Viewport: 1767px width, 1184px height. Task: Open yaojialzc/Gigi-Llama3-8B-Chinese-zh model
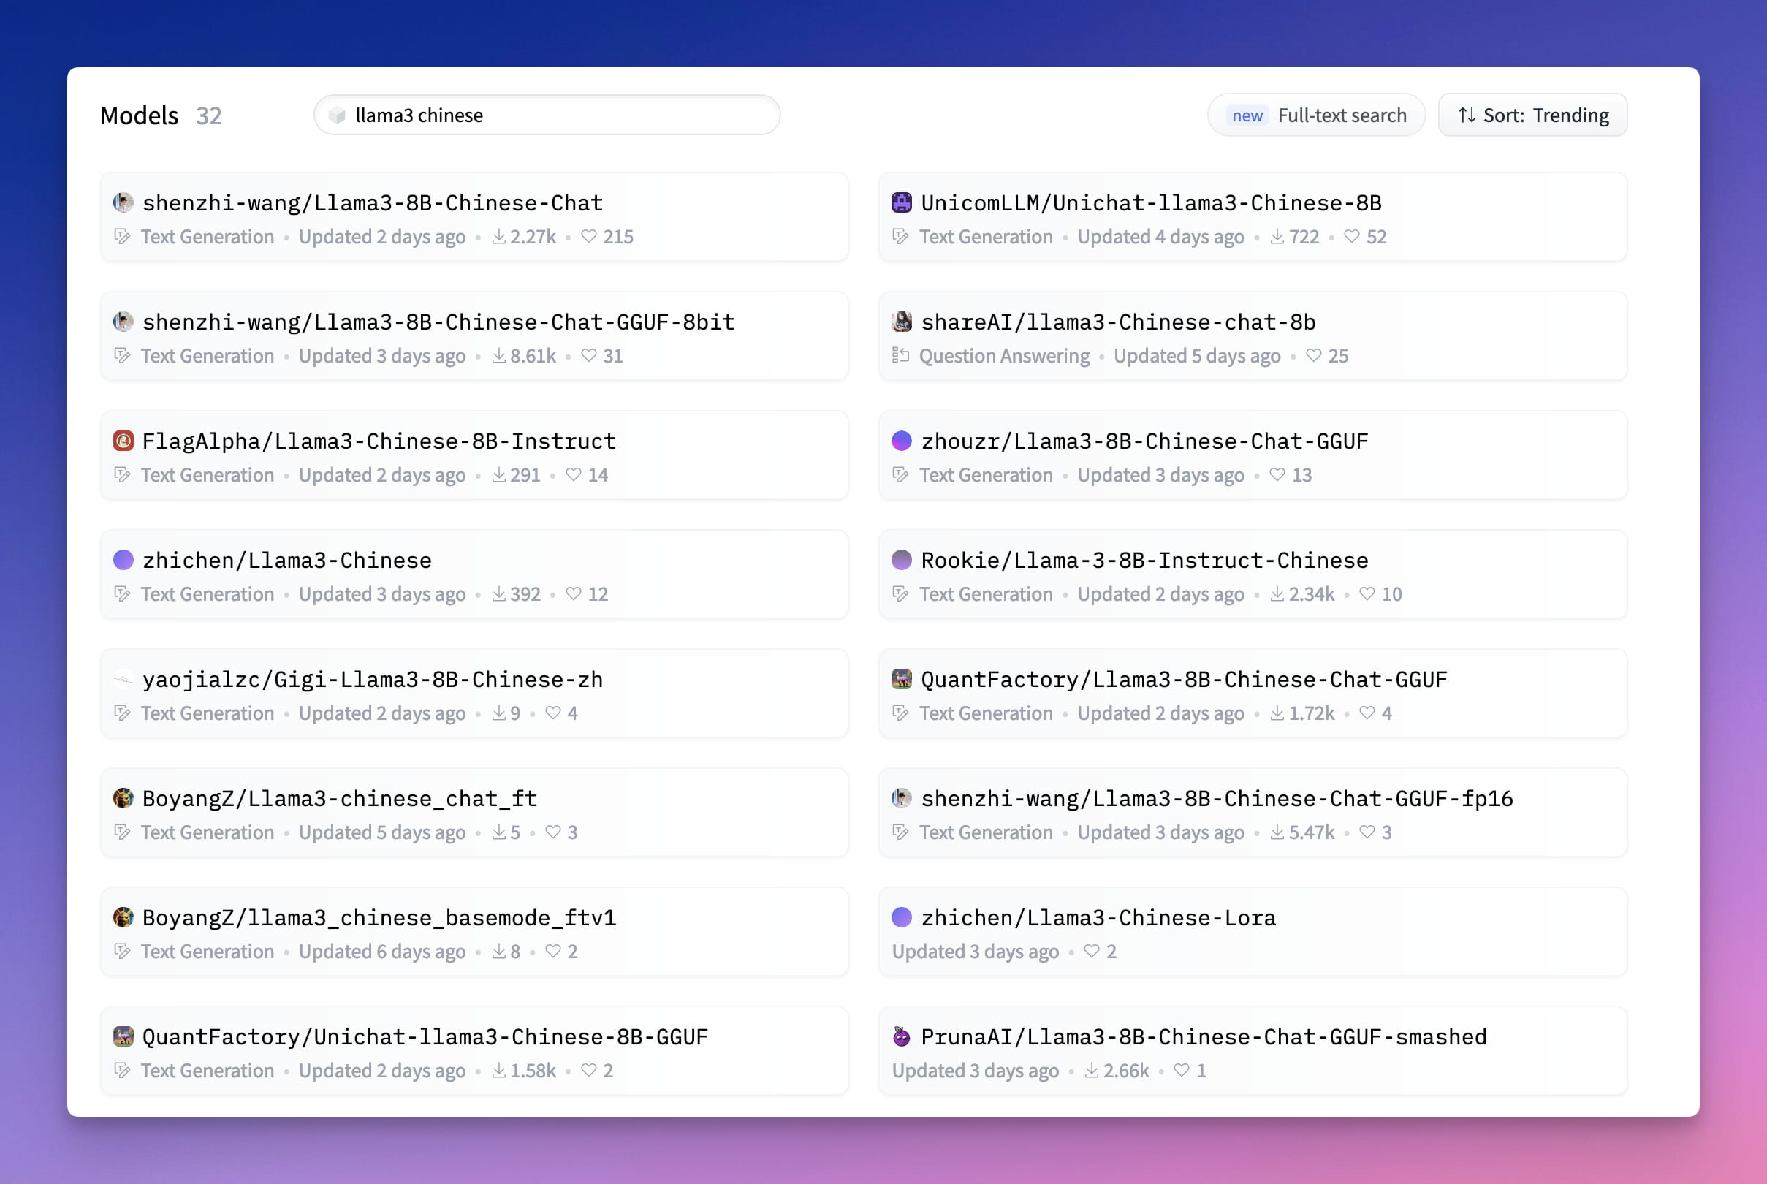point(372,680)
